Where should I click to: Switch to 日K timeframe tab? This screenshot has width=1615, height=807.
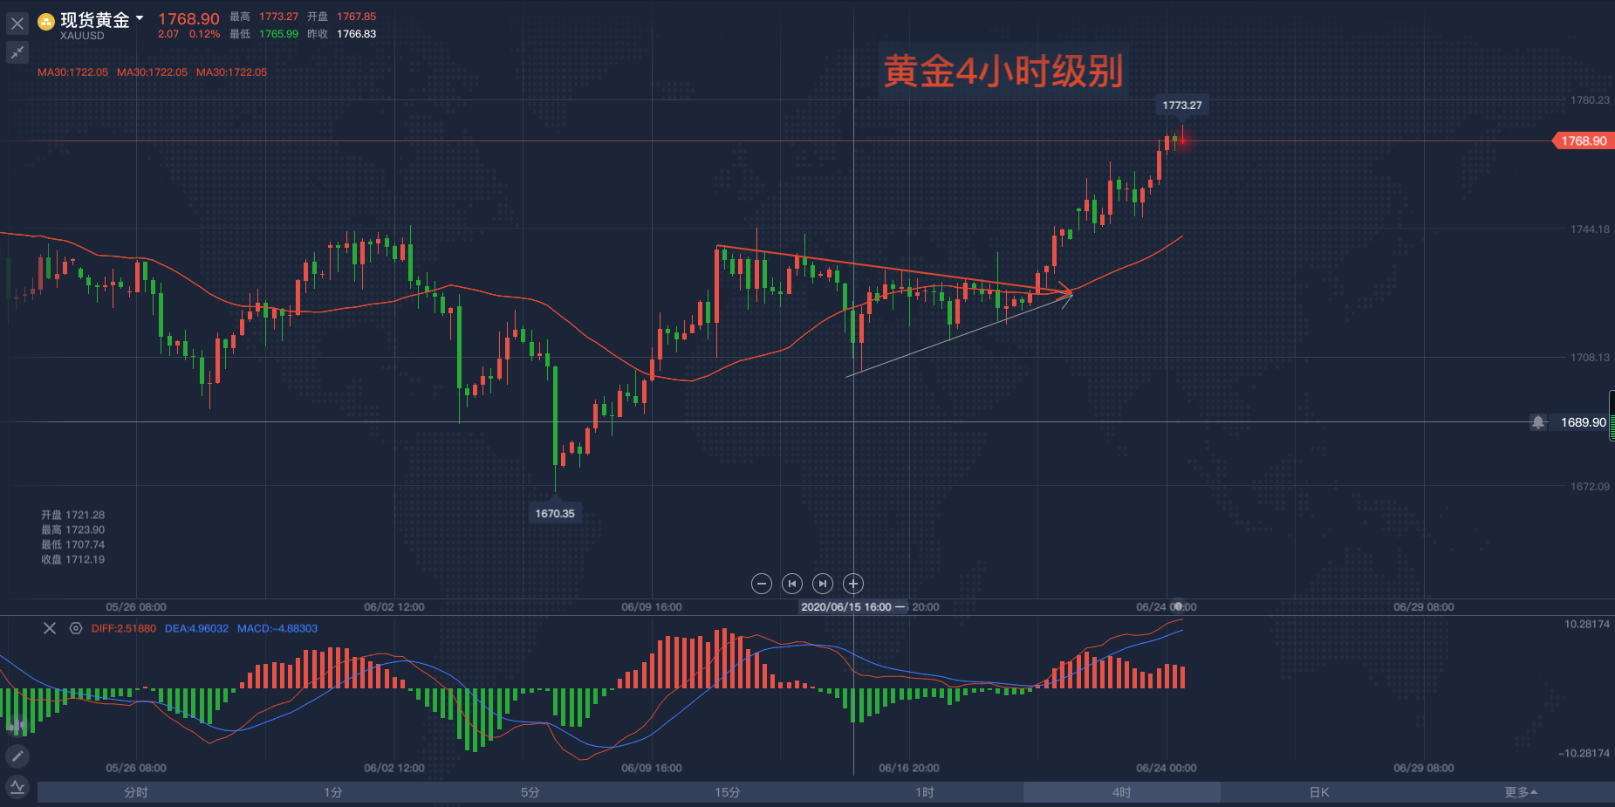[x=1319, y=792]
